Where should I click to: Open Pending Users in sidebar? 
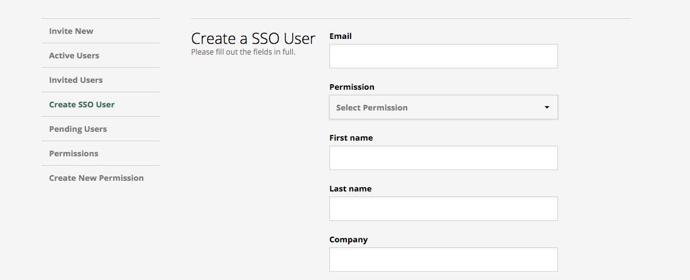coord(78,129)
